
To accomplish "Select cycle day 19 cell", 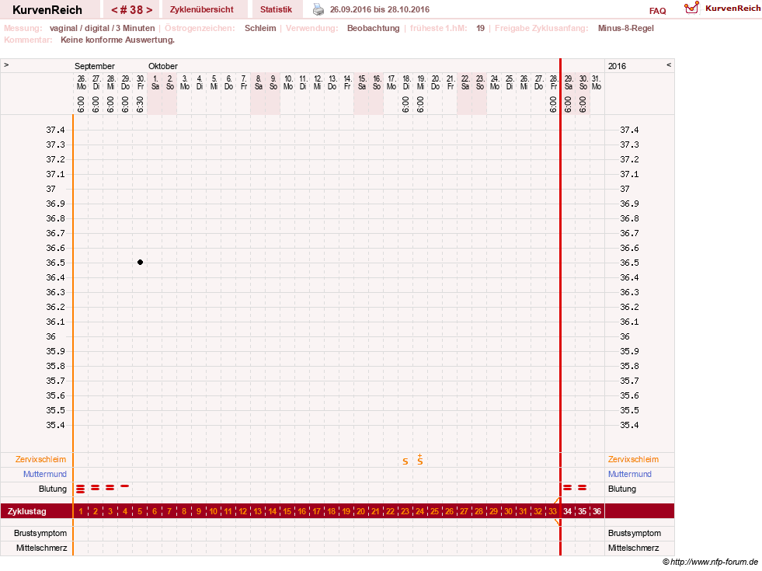I will click(x=346, y=511).
